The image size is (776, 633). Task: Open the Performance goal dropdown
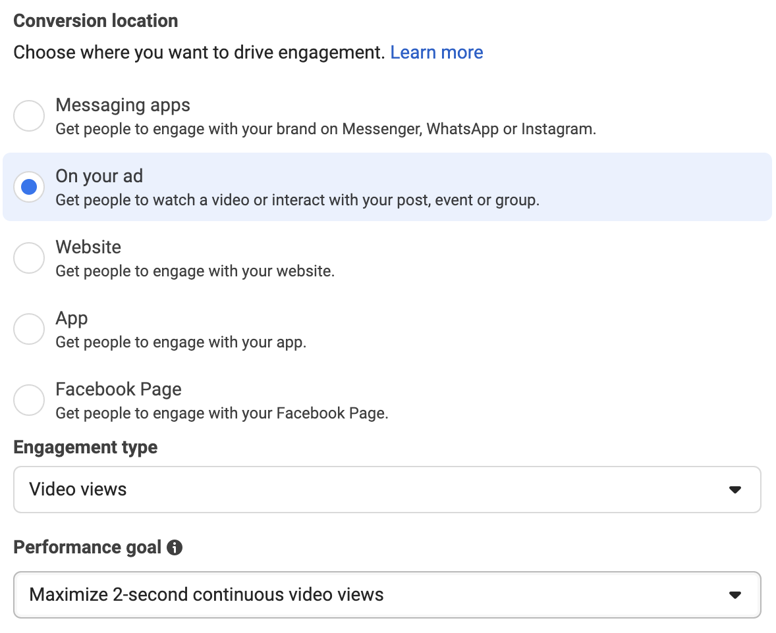pyautogui.click(x=387, y=595)
